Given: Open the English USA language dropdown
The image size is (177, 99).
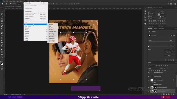Looking at the screenshot, I should (153, 26).
